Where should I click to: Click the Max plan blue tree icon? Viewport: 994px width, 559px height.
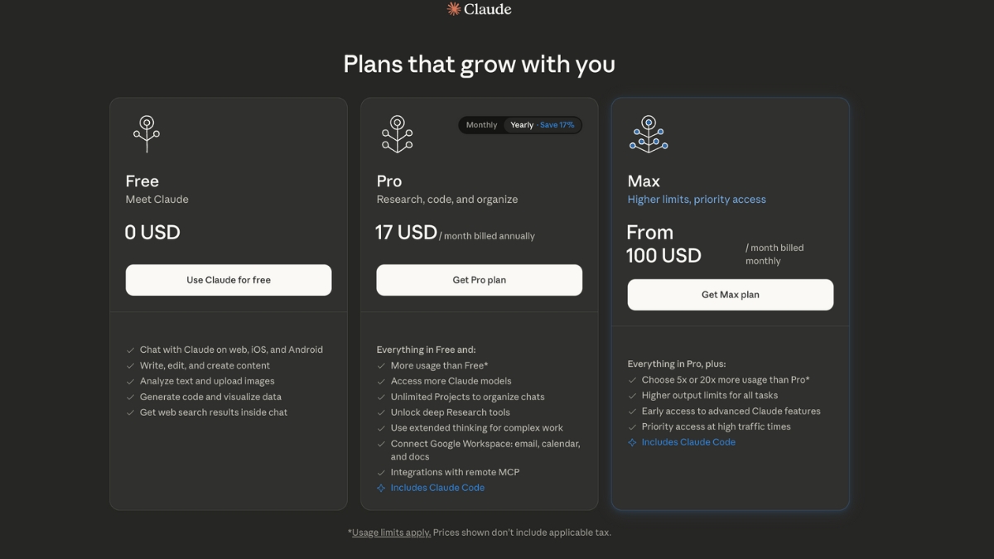[x=648, y=133]
